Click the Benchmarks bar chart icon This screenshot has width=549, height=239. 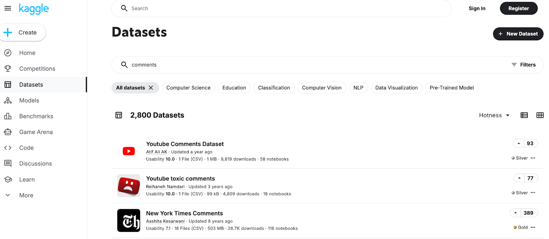[x=8, y=116]
